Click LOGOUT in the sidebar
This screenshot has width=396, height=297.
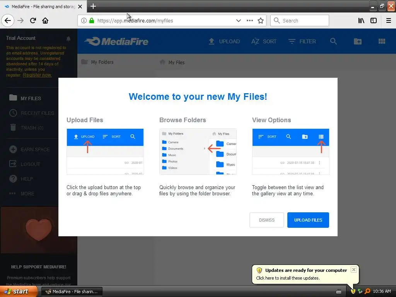click(24, 164)
